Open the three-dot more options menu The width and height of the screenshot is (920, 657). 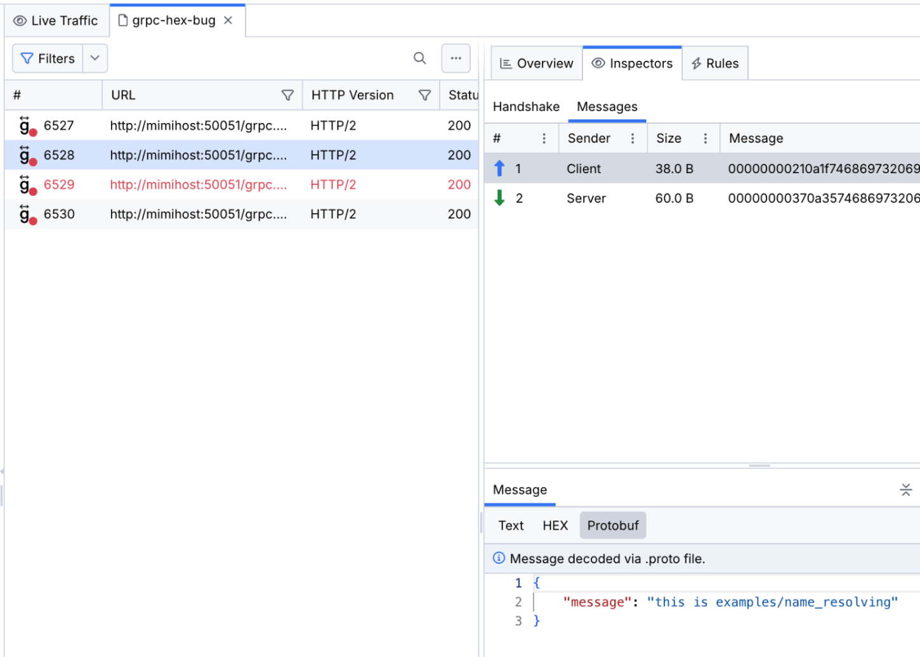tap(456, 58)
